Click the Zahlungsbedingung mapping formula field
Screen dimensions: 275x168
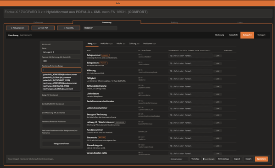190,87
